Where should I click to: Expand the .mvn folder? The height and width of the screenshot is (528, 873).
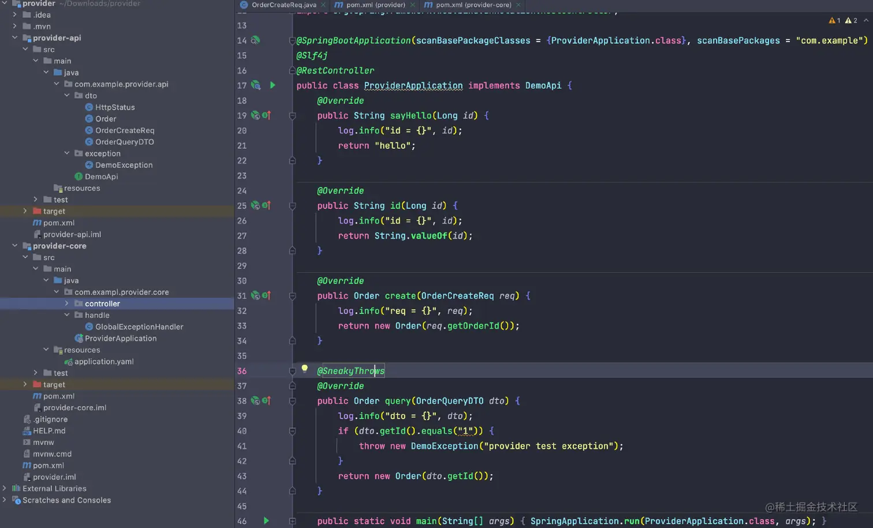[x=15, y=26]
